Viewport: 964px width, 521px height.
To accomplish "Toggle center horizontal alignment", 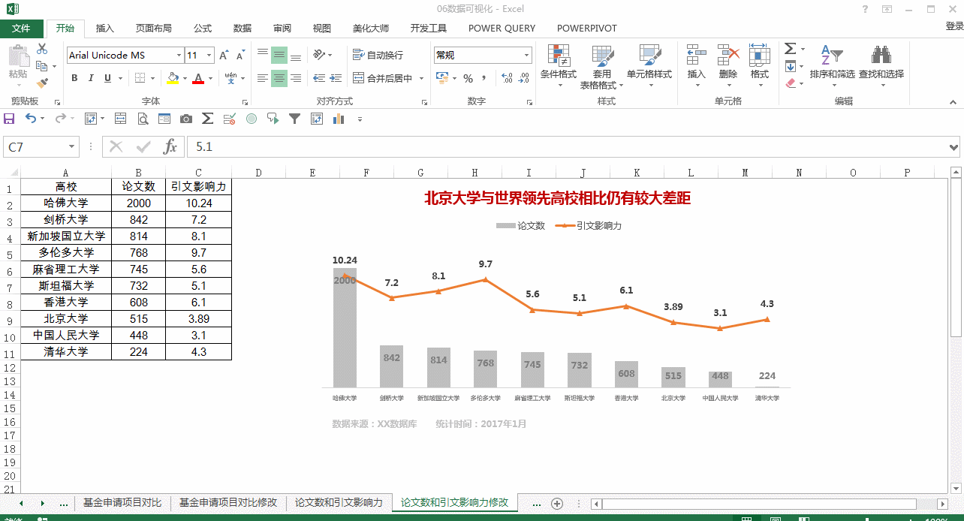I will click(x=279, y=78).
